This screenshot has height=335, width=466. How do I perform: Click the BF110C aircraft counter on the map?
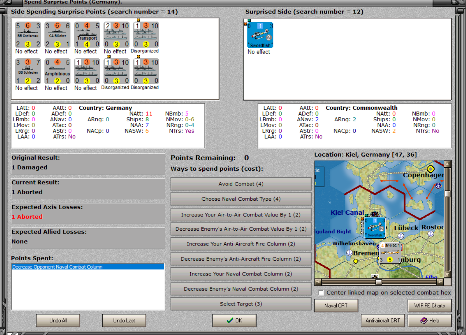(x=390, y=252)
